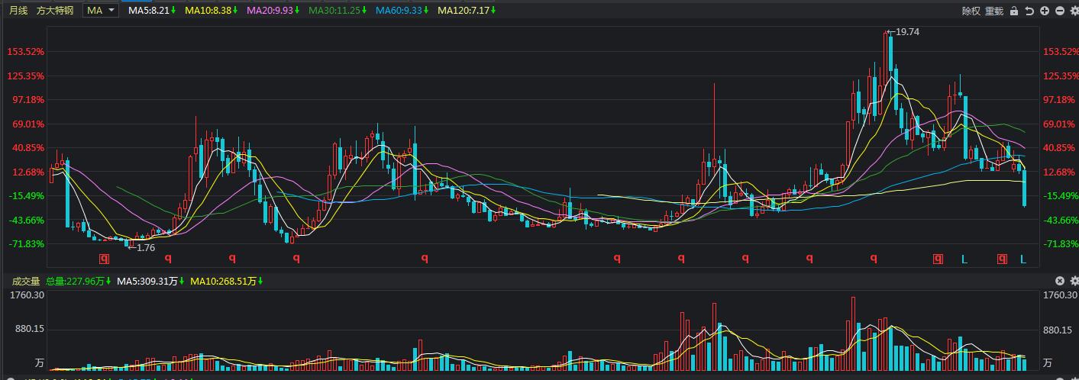Screen dimensions: 1079x380
Task: Click the undo arrow icon
Action: pyautogui.click(x=1029, y=11)
